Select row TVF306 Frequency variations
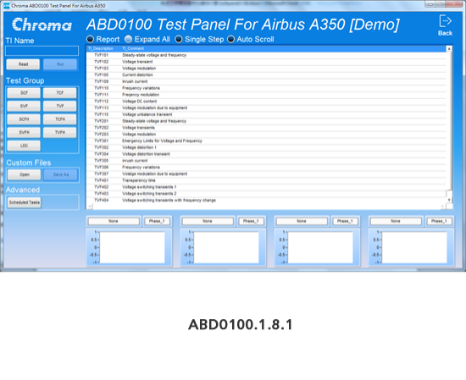The height and width of the screenshot is (380, 466). pos(266,167)
